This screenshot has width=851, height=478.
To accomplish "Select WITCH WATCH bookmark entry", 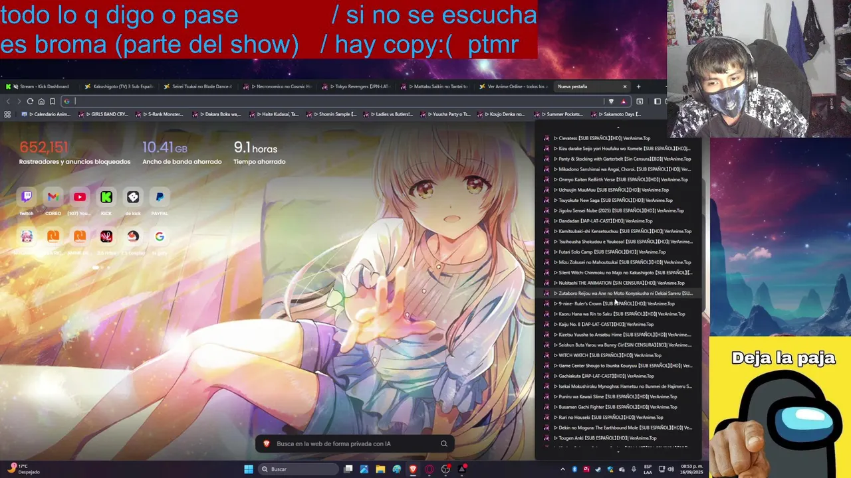I will [x=618, y=355].
